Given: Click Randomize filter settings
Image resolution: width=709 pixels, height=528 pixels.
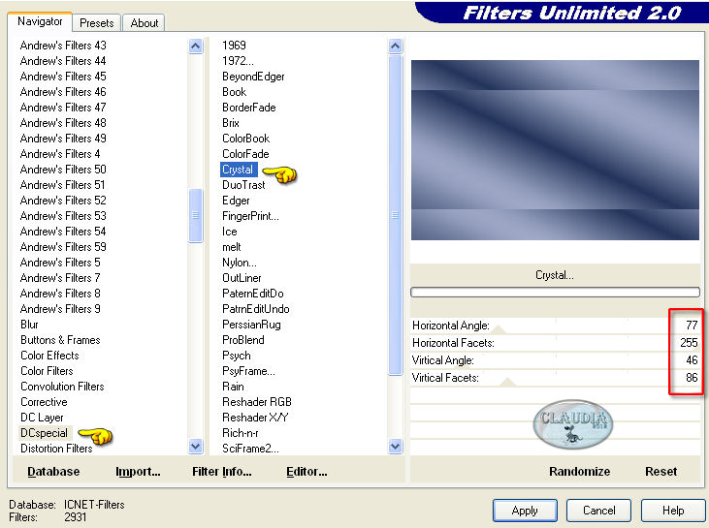Looking at the screenshot, I should point(579,472).
